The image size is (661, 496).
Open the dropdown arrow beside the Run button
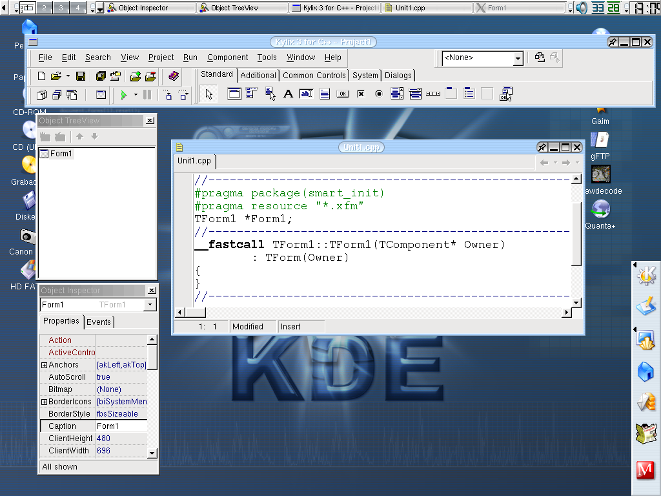(x=136, y=95)
